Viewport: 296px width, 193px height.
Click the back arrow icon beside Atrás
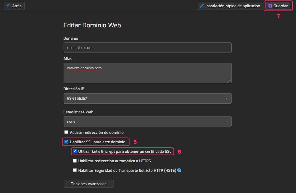9,6
